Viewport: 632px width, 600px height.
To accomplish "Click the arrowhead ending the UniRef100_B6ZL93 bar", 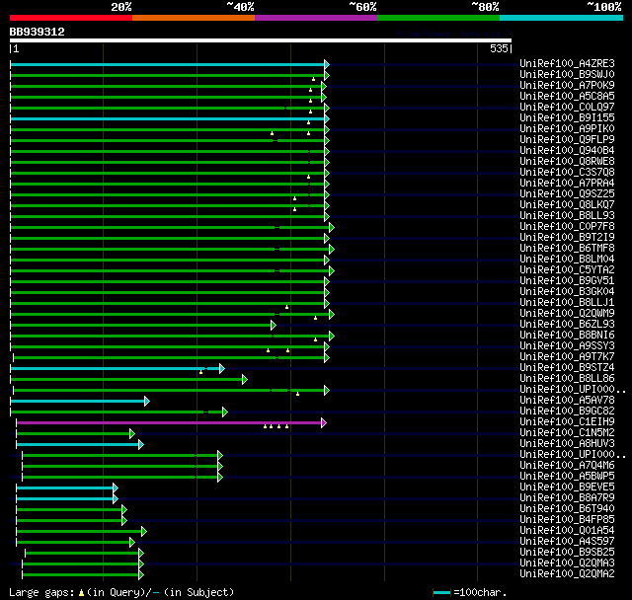I will 274,326.
